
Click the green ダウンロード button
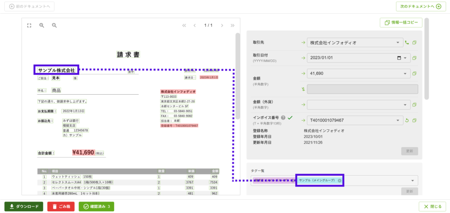24,206
